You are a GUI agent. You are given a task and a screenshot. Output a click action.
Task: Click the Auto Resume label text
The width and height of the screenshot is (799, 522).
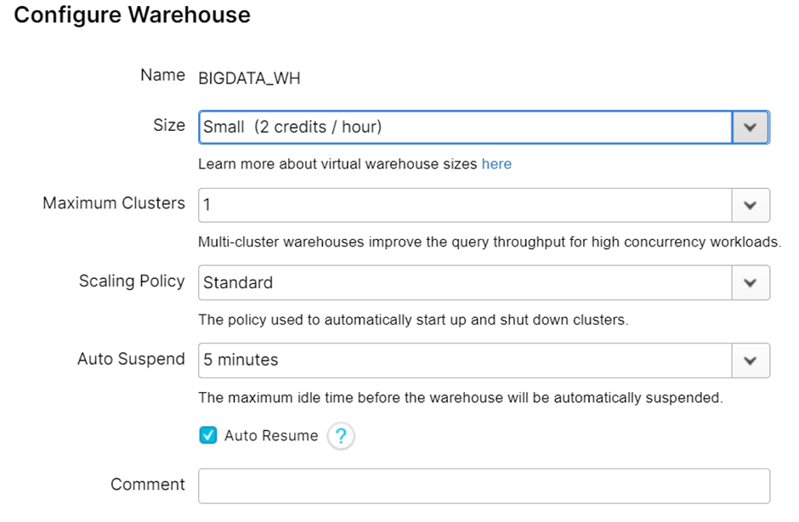pyautogui.click(x=270, y=435)
